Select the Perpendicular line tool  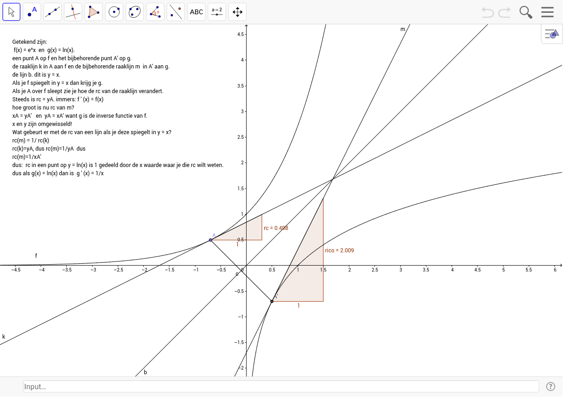73,12
